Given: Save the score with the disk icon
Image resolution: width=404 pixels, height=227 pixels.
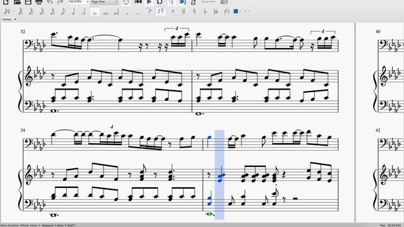Looking at the screenshot, I should [x=28, y=2].
